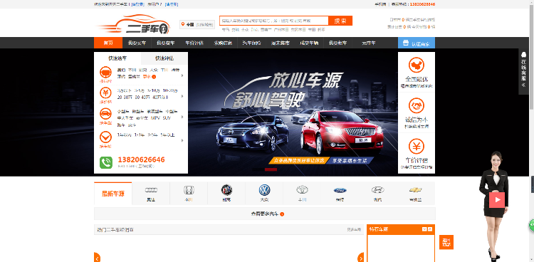Image resolution: width=534 pixels, height=262 pixels.
Task: Go to previous carousel item on left
Action: [97, 258]
